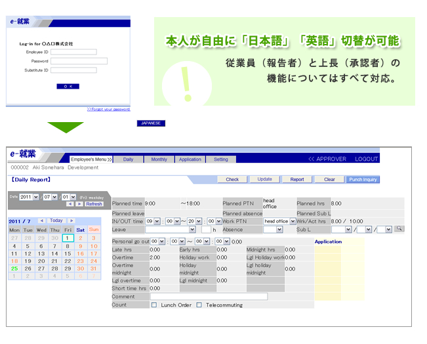
Task: Open the Application tab
Action: point(190,160)
